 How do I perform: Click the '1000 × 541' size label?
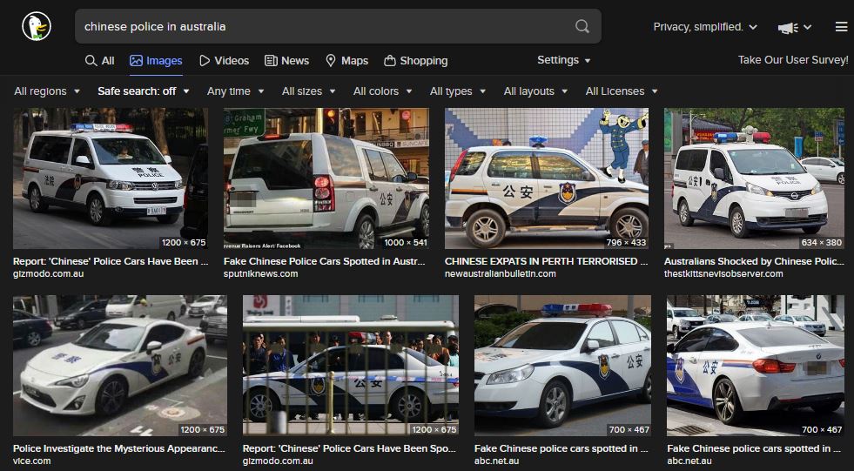pyautogui.click(x=405, y=242)
